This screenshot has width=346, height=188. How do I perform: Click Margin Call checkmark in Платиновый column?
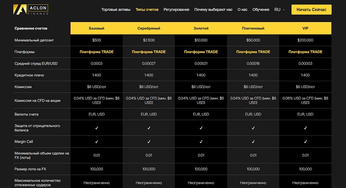coord(253,142)
